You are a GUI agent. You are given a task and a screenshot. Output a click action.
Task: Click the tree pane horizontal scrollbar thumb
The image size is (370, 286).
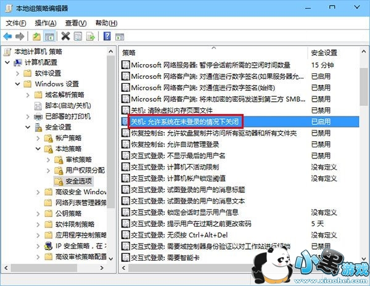coord(44,268)
